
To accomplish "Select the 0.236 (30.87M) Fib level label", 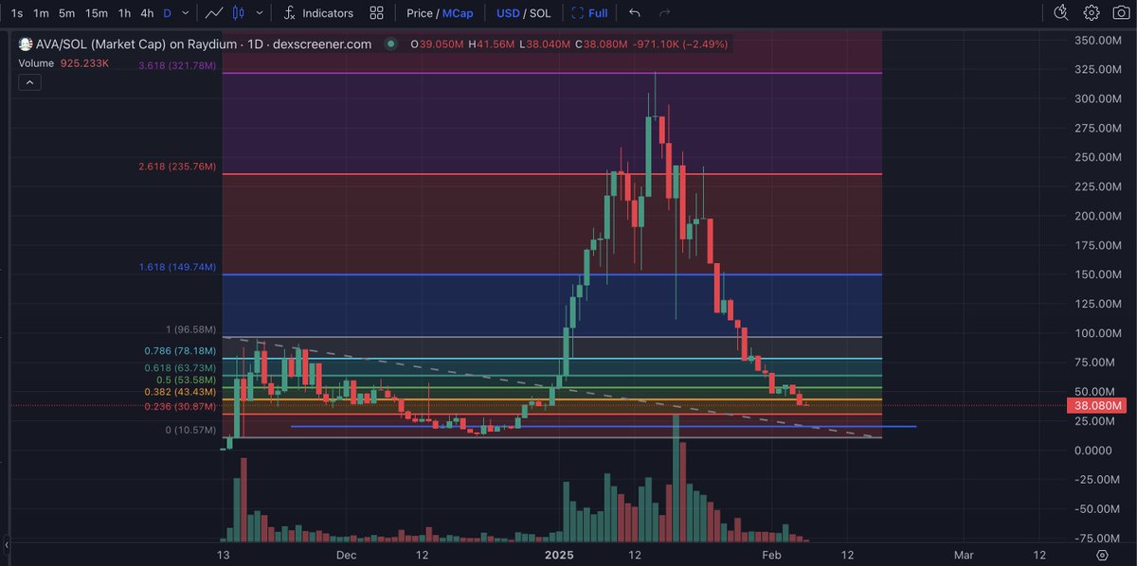I will tap(181, 406).
